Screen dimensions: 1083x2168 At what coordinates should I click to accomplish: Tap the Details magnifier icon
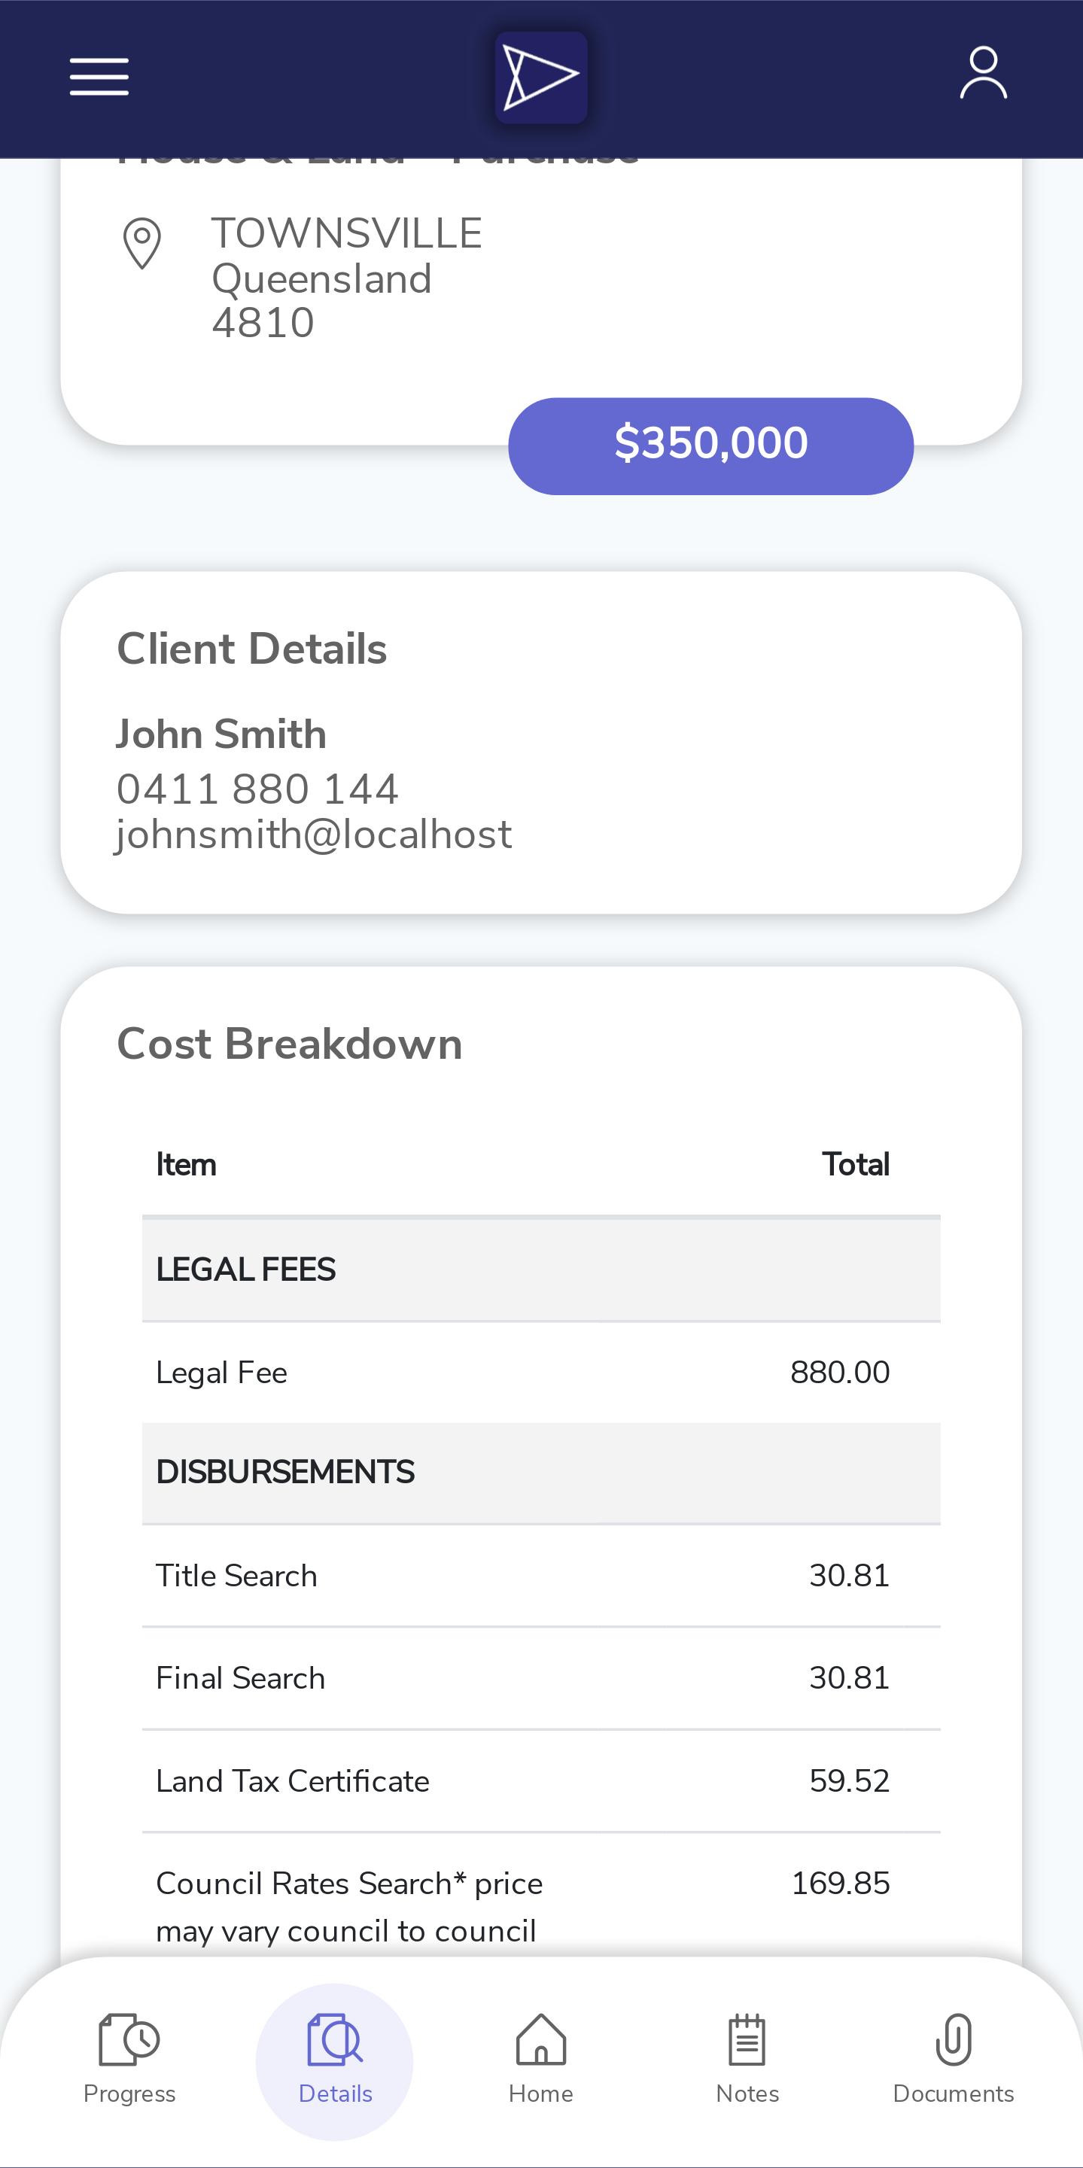pyautogui.click(x=335, y=2039)
